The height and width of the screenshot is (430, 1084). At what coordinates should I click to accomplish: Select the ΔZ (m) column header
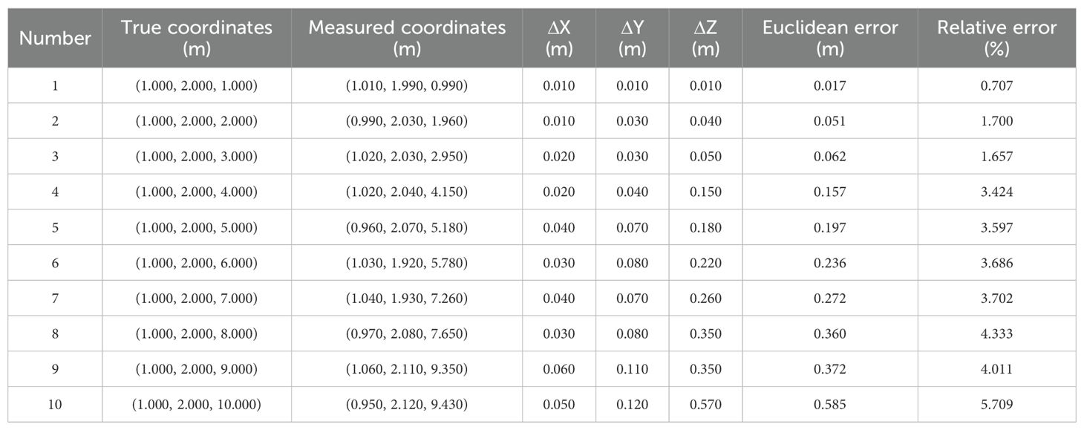point(705,38)
